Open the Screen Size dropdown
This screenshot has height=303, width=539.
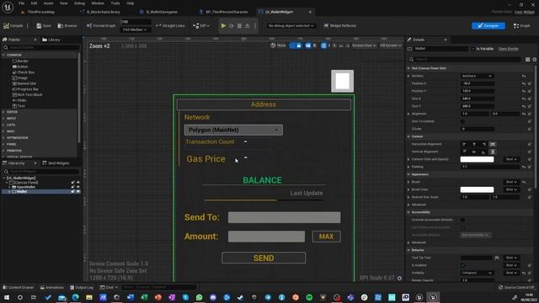[x=364, y=45]
